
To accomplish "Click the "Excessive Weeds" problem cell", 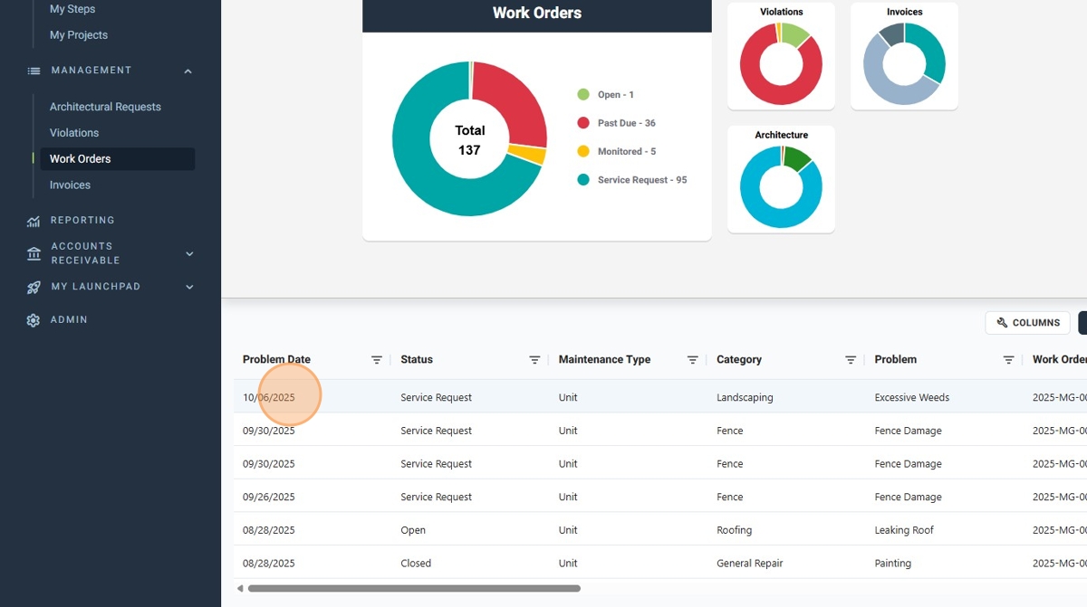I will click(x=912, y=398).
